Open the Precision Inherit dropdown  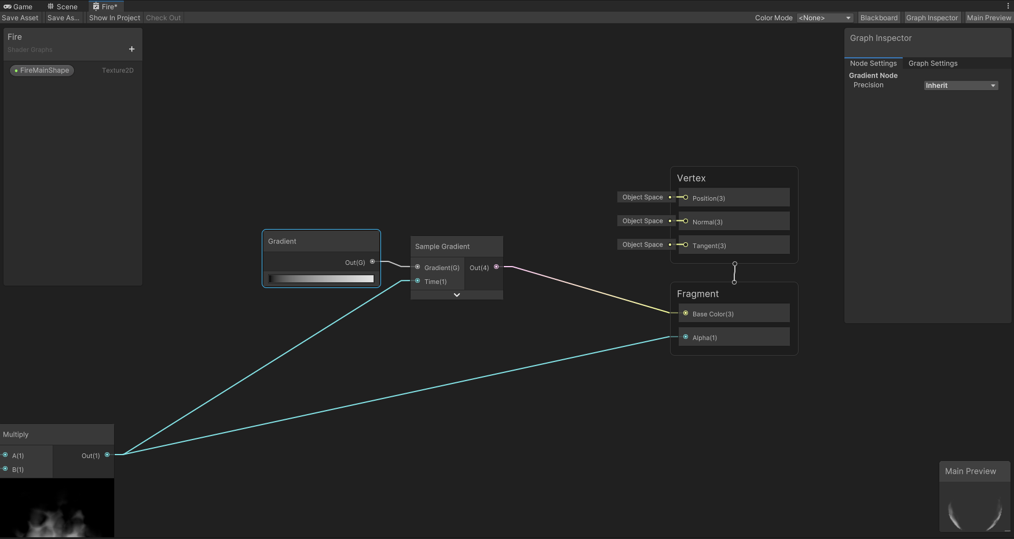coord(961,86)
